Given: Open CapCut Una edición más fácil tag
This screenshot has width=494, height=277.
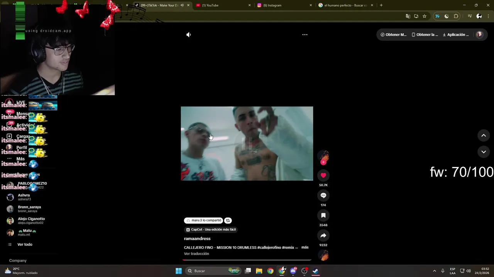Looking at the screenshot, I should [211, 230].
